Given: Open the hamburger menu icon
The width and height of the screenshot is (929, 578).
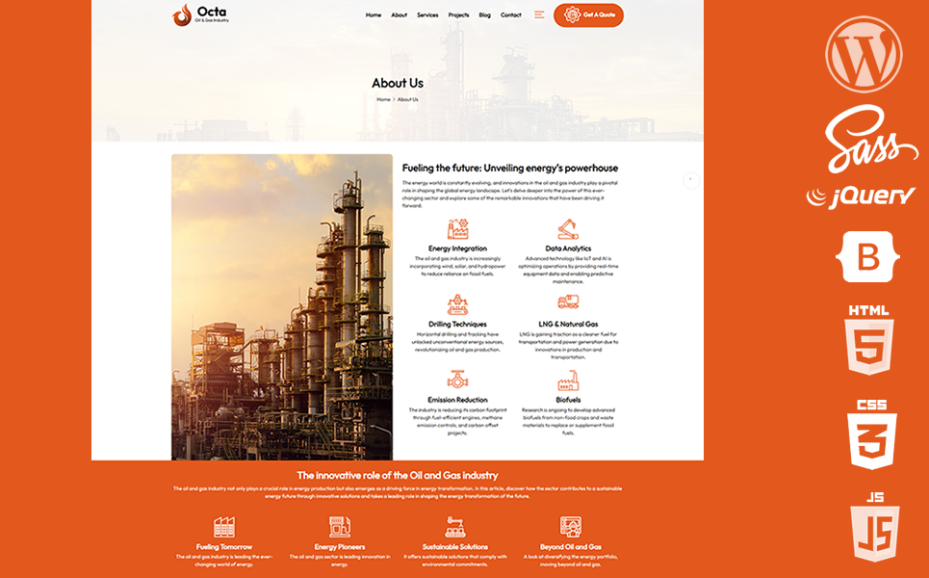Looking at the screenshot, I should (539, 14).
